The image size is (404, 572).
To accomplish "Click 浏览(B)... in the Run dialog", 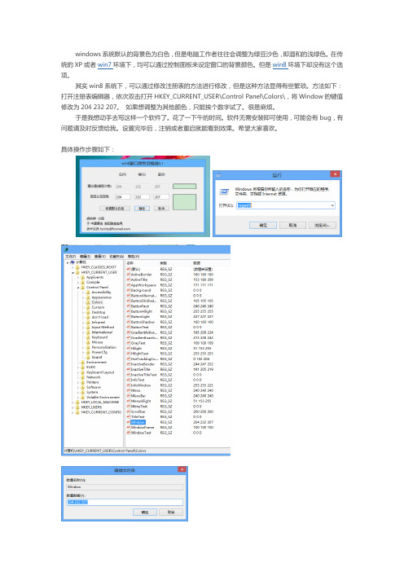I will tap(323, 225).
